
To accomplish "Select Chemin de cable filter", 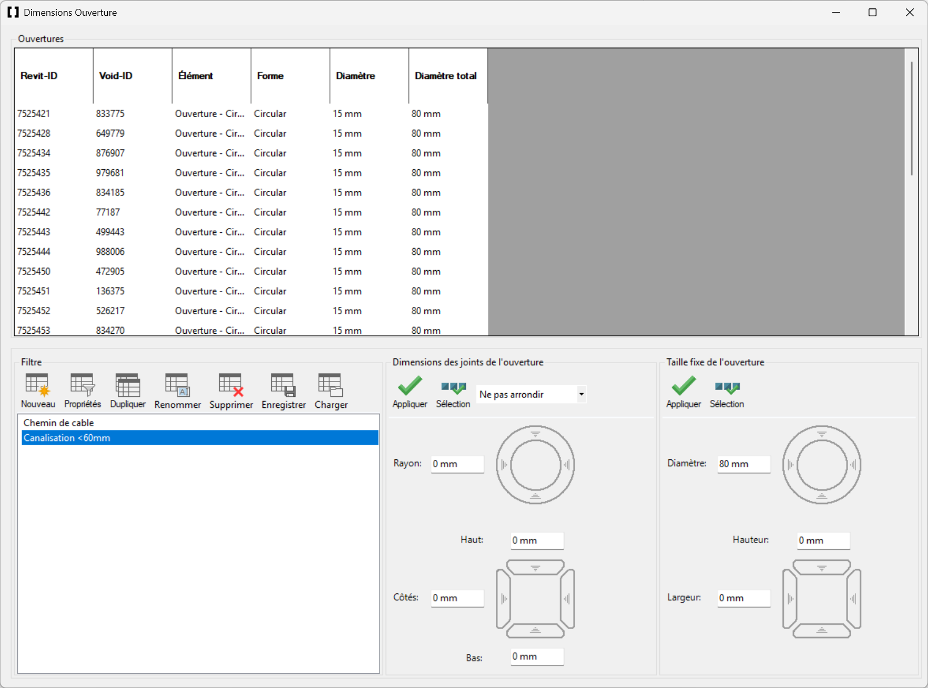I will (x=200, y=423).
